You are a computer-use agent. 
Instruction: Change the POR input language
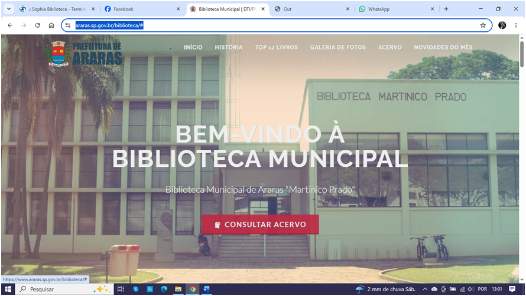(x=482, y=289)
